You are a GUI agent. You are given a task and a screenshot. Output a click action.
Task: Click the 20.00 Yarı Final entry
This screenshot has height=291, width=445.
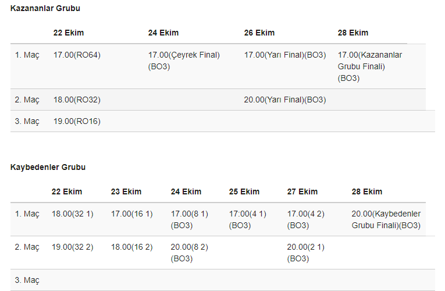[284, 100]
